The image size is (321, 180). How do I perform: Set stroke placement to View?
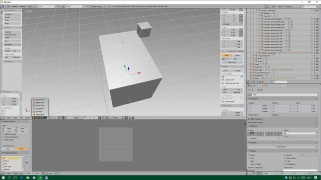[x=8, y=149]
